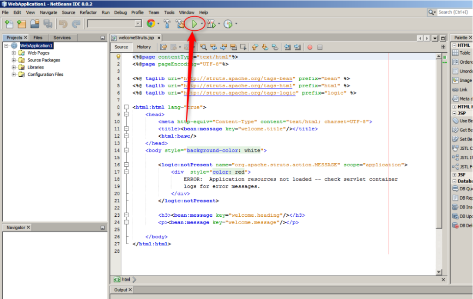Click the Profile Project clock icon
This screenshot has width=473, height=299.
[x=228, y=24]
